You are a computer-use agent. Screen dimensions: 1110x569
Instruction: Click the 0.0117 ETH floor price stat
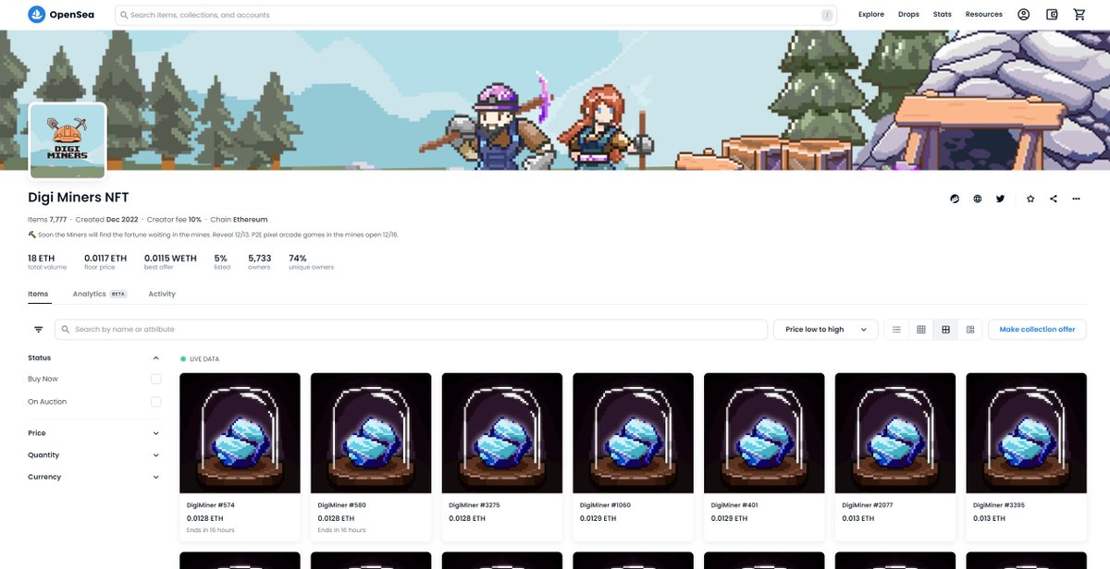click(x=105, y=261)
